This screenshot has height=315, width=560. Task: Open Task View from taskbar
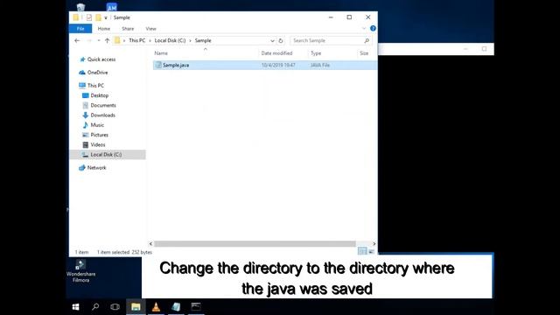tap(115, 307)
